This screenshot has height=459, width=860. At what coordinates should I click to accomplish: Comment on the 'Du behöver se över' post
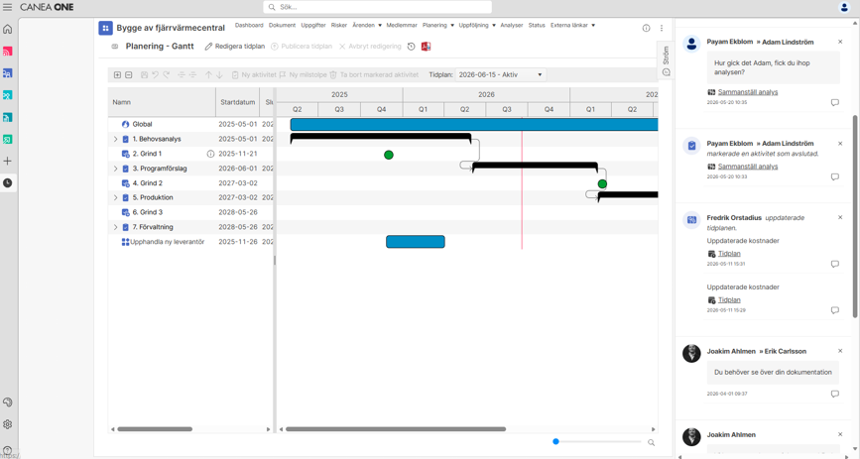pyautogui.click(x=835, y=394)
